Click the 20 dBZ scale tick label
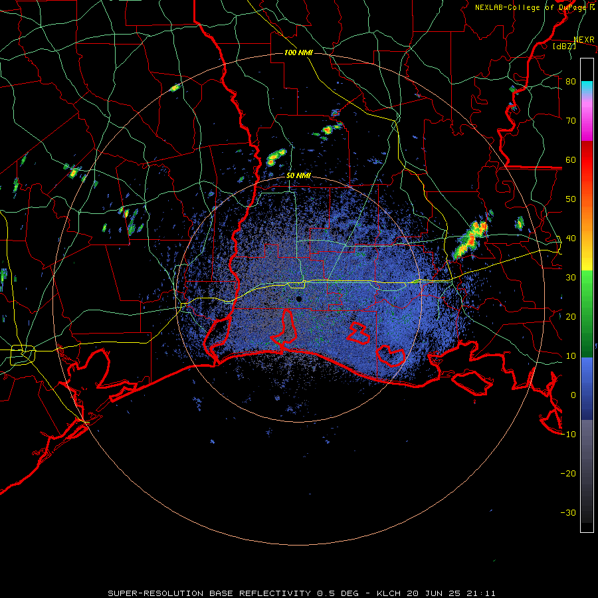This screenshot has width=598, height=598. (571, 316)
